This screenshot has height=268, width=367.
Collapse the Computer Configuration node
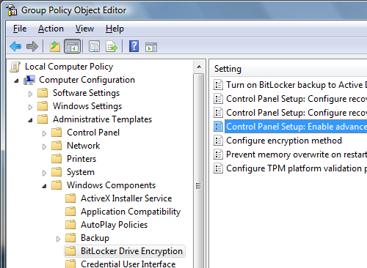pos(16,81)
